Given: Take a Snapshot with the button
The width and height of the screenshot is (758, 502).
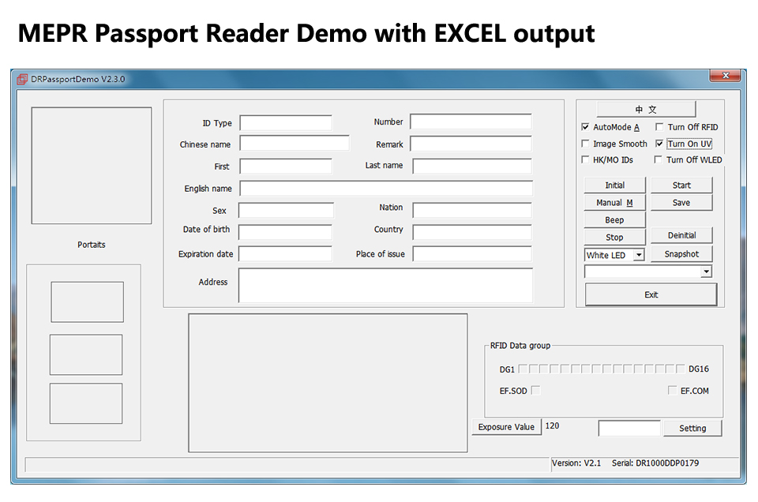Looking at the screenshot, I should (x=681, y=254).
